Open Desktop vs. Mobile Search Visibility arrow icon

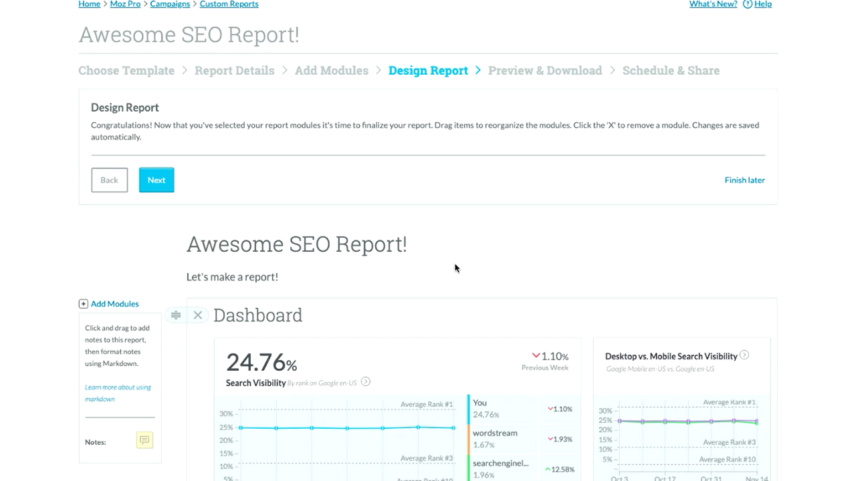pos(744,355)
